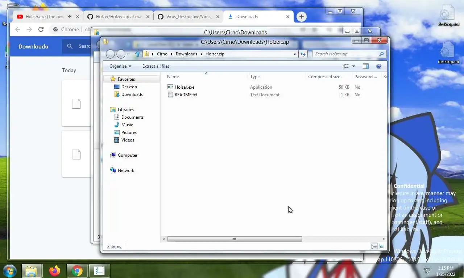
Task: Click the change view icon in toolbar
Action: tap(346, 66)
